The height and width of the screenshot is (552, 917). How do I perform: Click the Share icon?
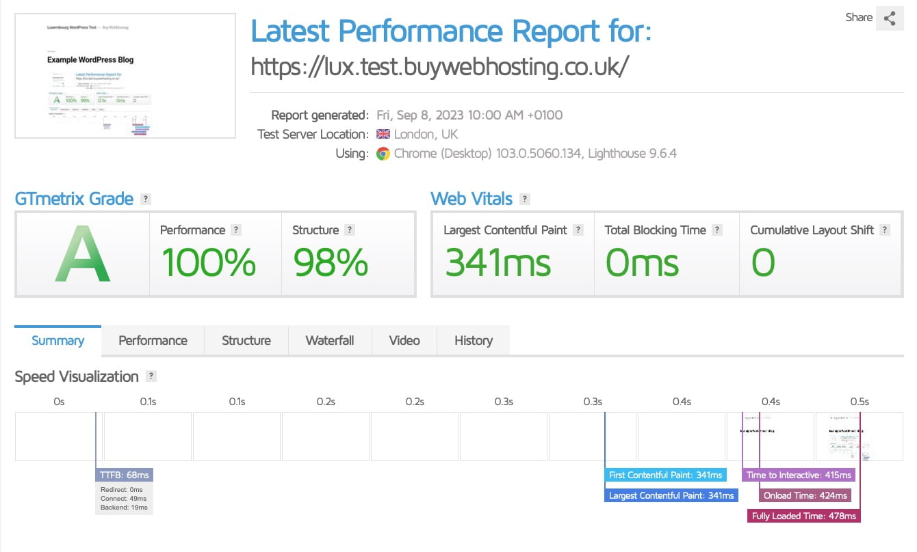(890, 18)
